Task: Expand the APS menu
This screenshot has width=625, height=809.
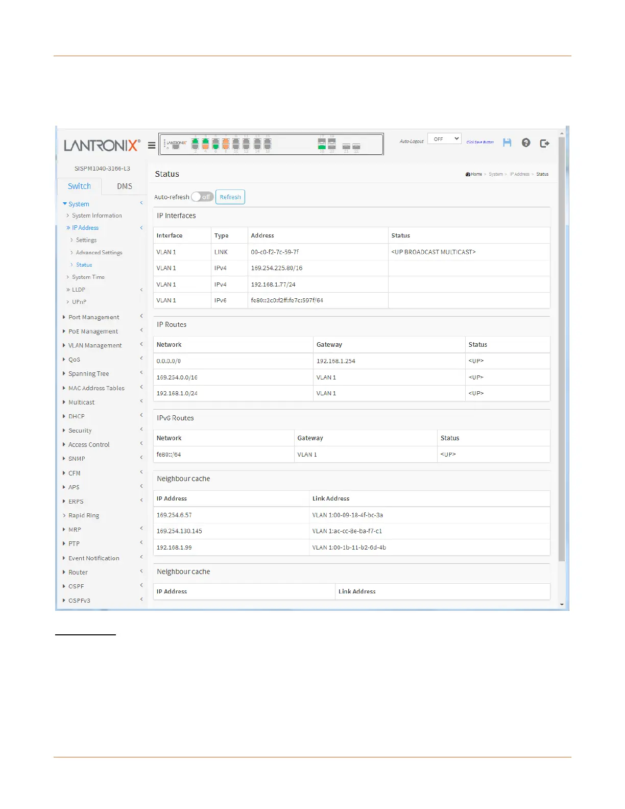Action: 74,487
